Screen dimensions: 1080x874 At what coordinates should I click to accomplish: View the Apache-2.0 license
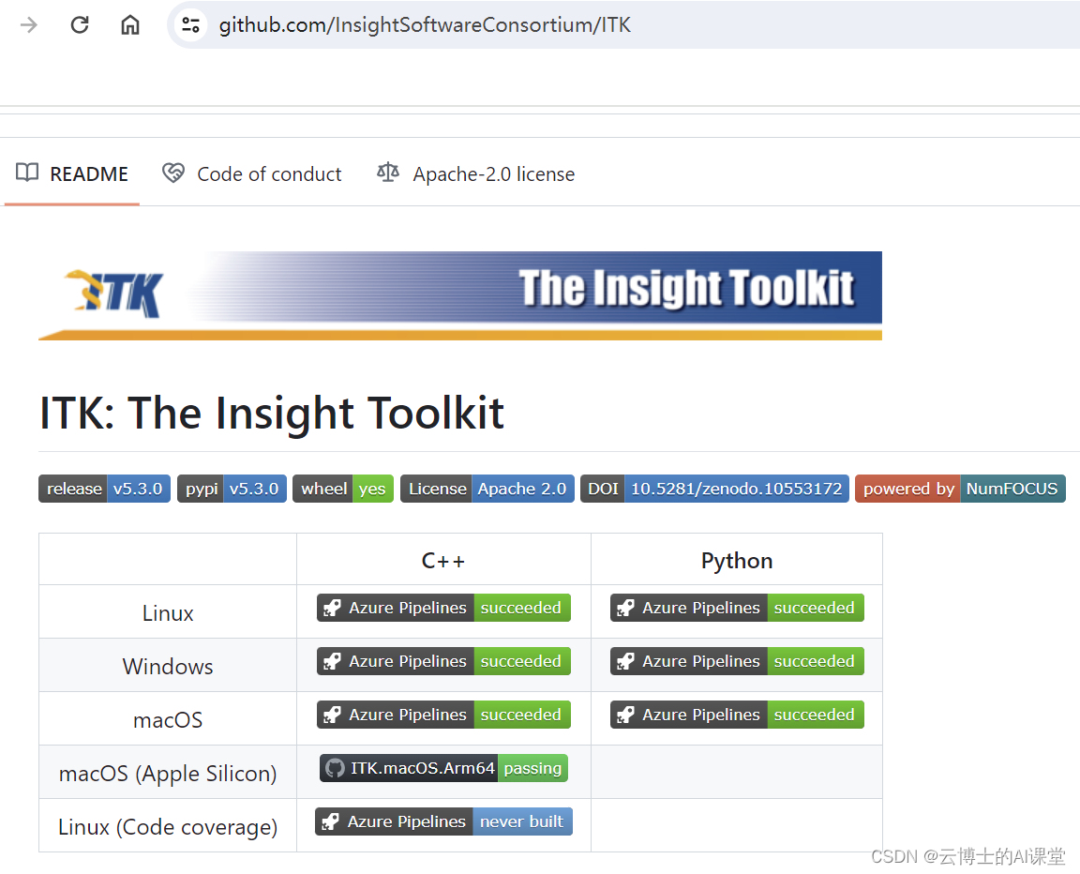[x=494, y=173]
